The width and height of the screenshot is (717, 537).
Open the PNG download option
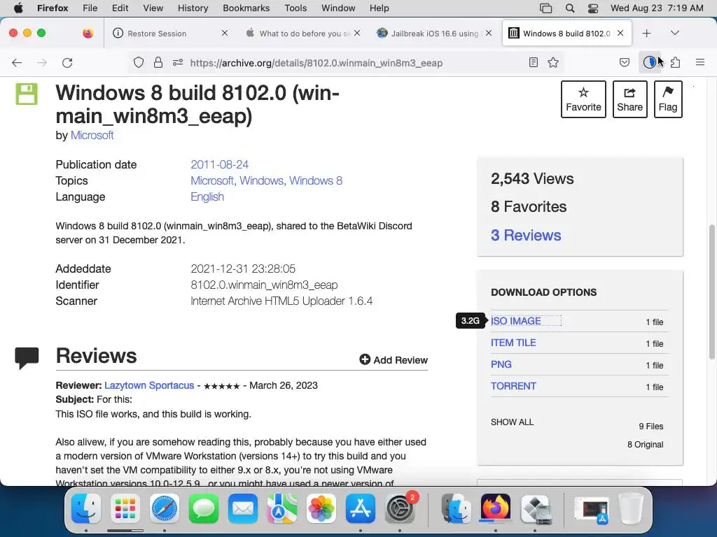(501, 364)
